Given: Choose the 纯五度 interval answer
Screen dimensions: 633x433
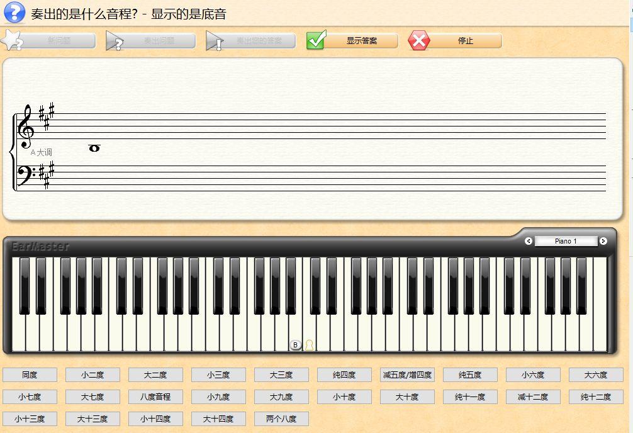Looking at the screenshot, I should pos(470,375).
